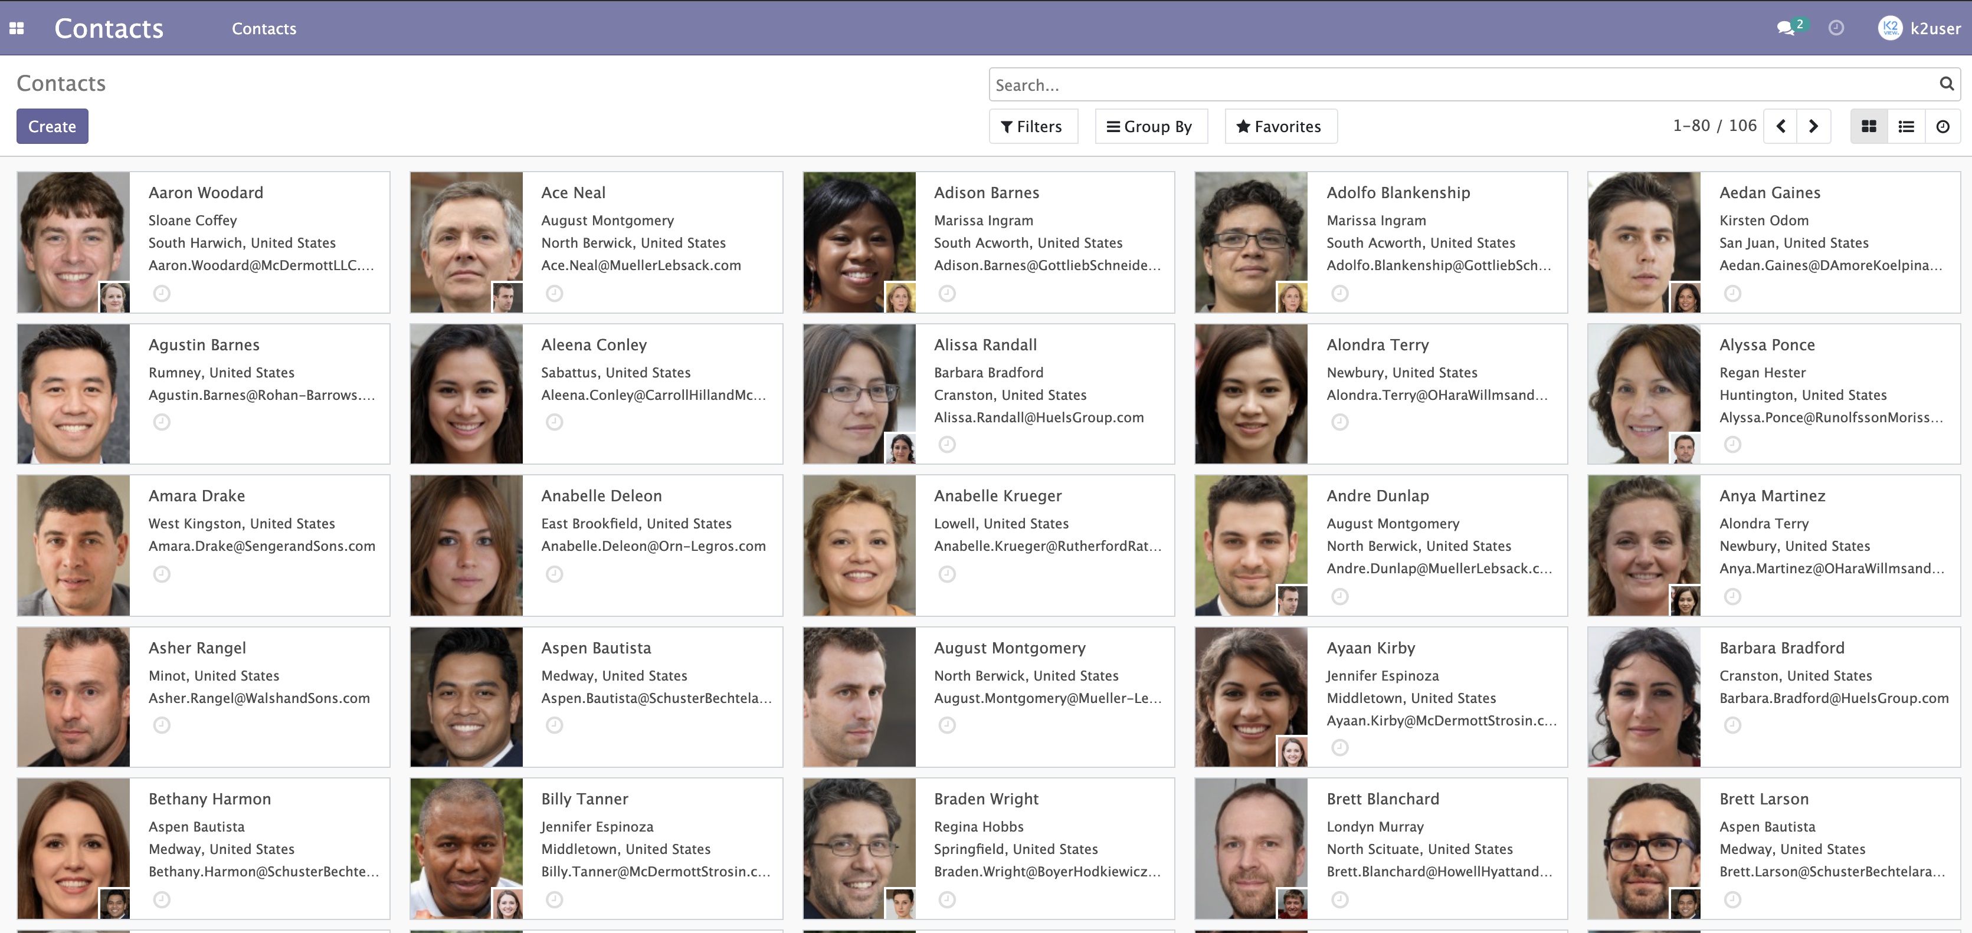1972x933 pixels.
Task: Switch to activity view
Action: tap(1943, 126)
